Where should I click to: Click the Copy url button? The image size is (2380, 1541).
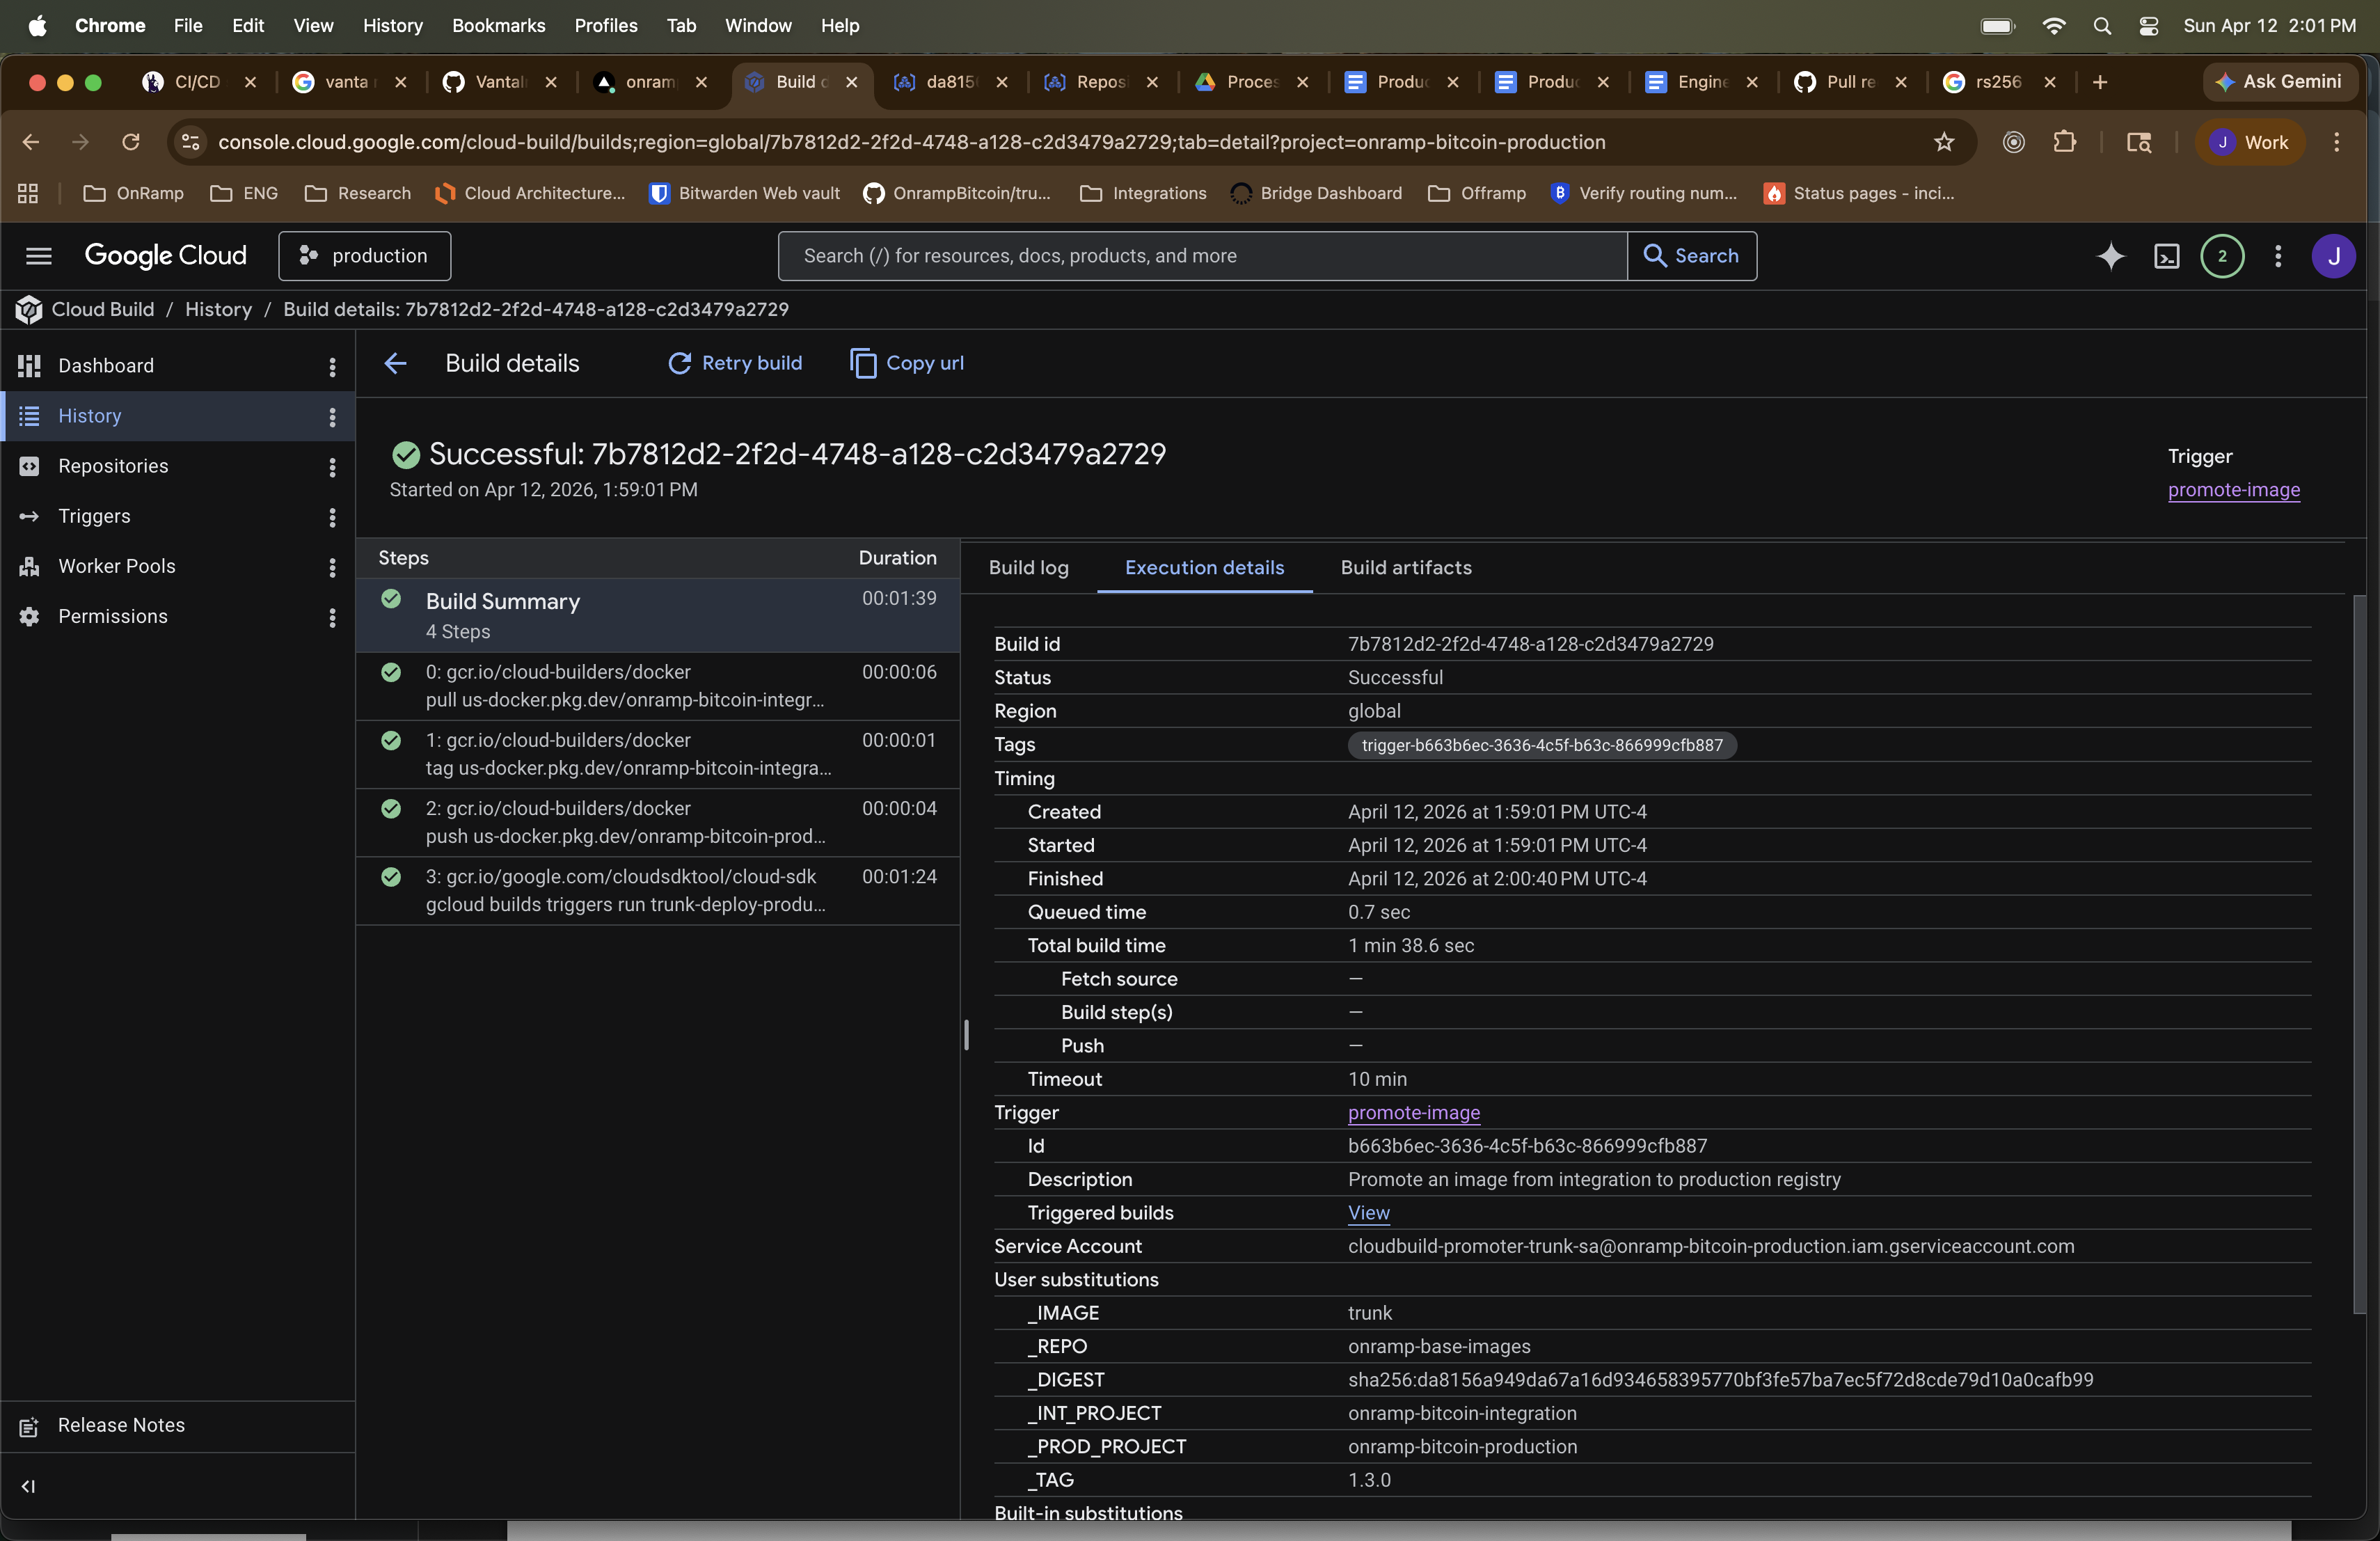click(x=907, y=363)
